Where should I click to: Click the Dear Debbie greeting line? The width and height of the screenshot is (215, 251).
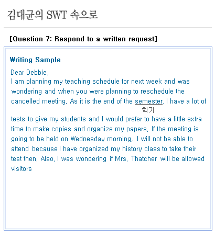click(29, 72)
